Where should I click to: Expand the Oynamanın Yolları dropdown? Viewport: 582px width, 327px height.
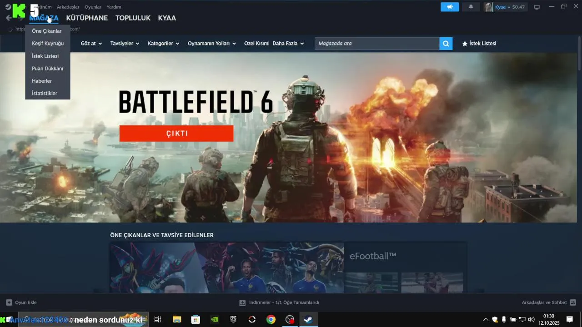coord(212,44)
